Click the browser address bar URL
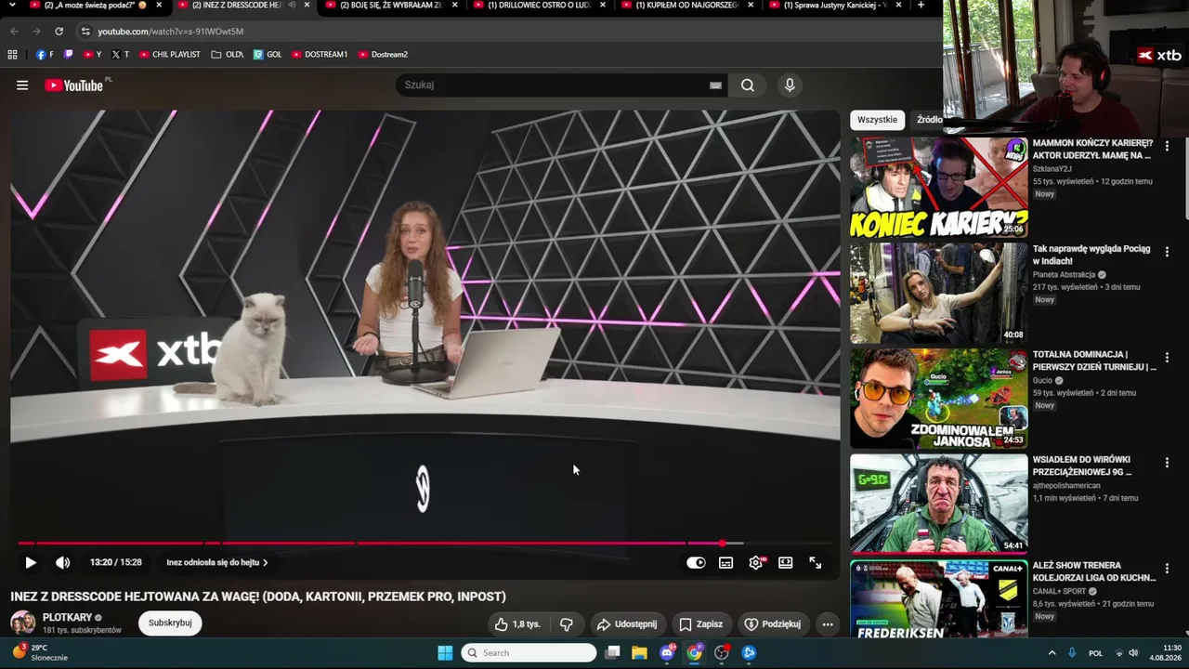Screen dimensions: 1189x669 171,32
